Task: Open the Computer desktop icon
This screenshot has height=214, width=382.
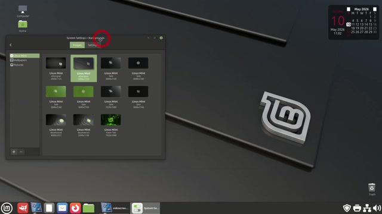Action: [23, 11]
